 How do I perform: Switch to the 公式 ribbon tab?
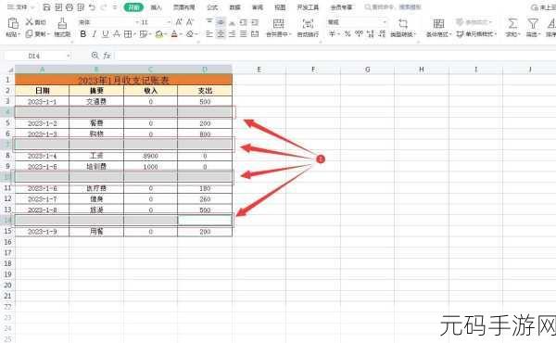(212, 7)
